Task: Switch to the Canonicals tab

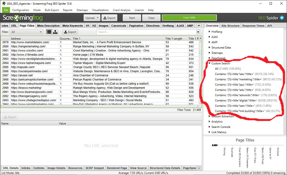Action: click(x=119, y=26)
